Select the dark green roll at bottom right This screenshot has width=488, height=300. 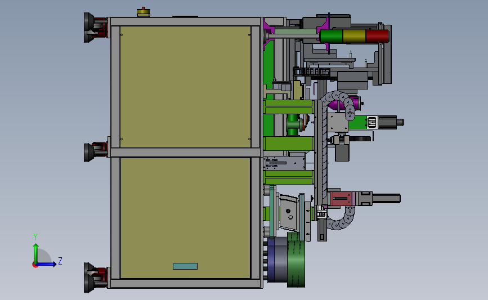[296, 260]
